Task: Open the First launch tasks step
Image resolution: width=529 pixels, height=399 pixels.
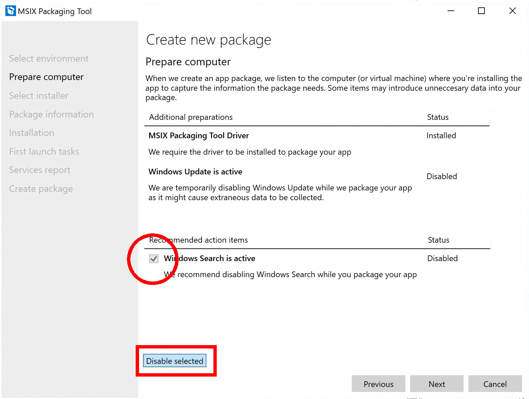Action: [x=44, y=152]
